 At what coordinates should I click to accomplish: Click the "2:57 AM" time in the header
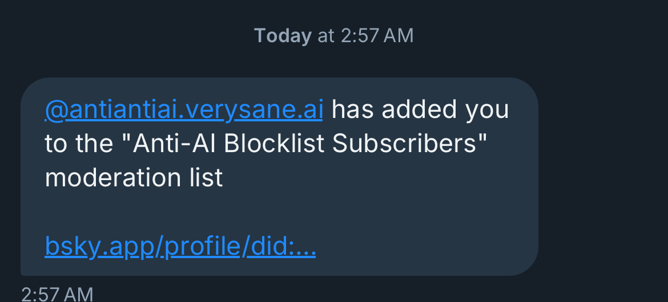[x=377, y=36]
